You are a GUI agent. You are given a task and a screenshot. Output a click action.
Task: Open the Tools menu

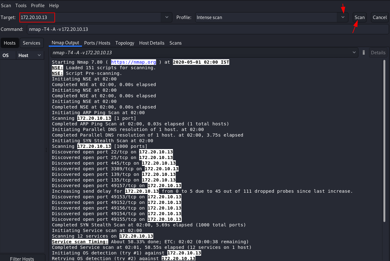point(21,6)
